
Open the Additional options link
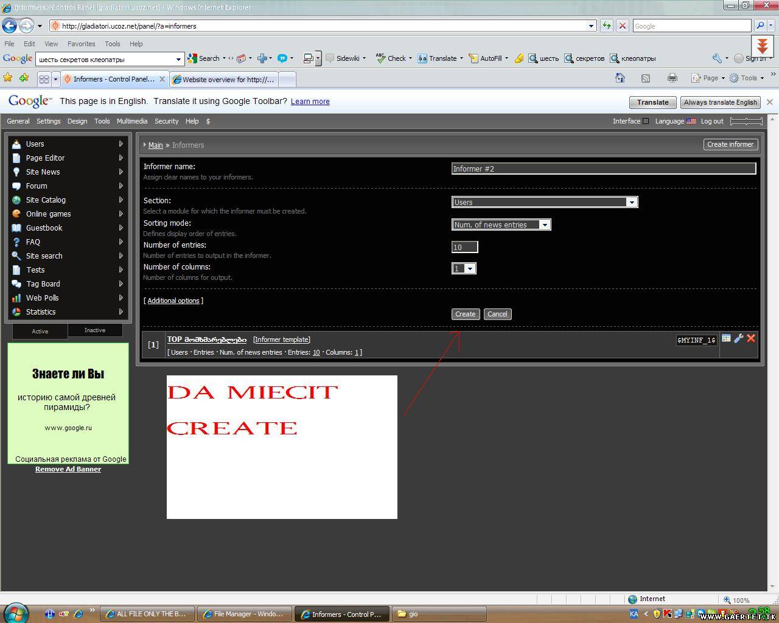pos(173,301)
